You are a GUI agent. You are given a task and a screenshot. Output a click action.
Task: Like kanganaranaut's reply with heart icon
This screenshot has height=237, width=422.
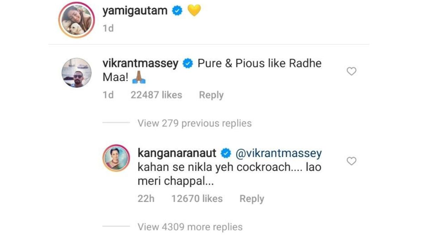(x=351, y=161)
